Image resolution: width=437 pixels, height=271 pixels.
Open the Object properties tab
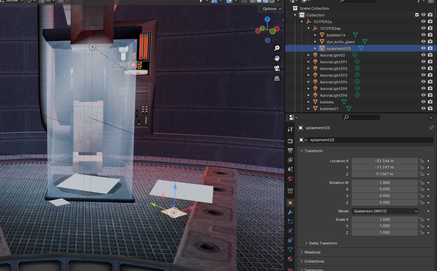point(290,203)
